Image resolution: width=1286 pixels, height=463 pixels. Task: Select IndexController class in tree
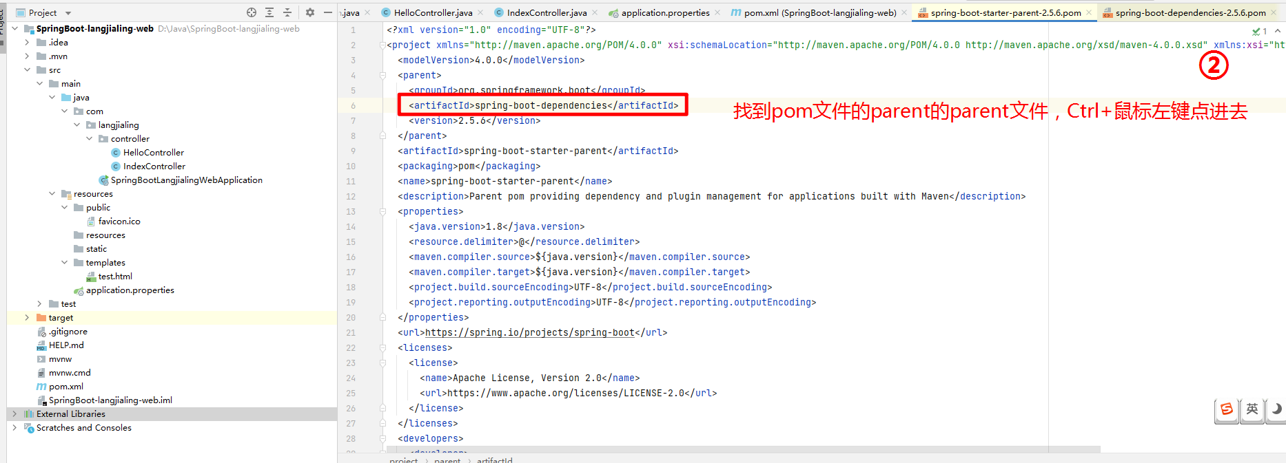(x=154, y=166)
